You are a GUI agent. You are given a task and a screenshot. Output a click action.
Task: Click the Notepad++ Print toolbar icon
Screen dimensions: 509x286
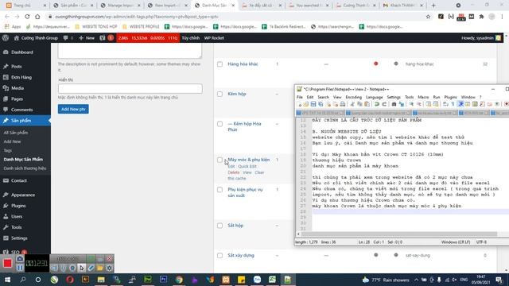click(343, 104)
